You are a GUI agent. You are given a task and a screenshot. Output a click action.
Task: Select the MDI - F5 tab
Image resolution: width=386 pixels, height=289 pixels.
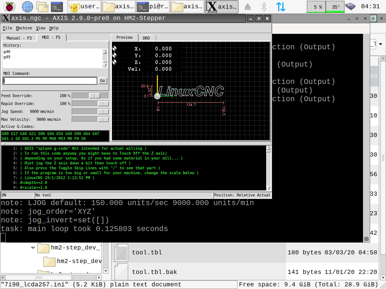pyautogui.click(x=51, y=37)
